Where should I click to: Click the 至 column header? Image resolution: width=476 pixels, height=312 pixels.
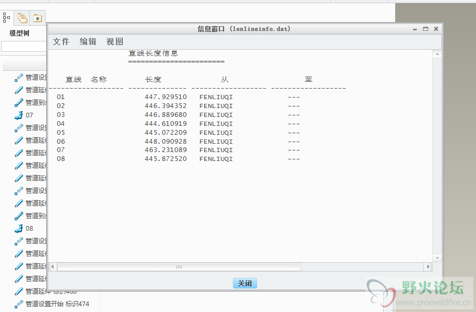[309, 79]
